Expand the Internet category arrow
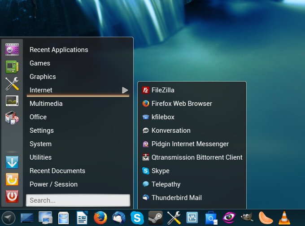Image resolution: width=305 pixels, height=226 pixels. point(125,90)
